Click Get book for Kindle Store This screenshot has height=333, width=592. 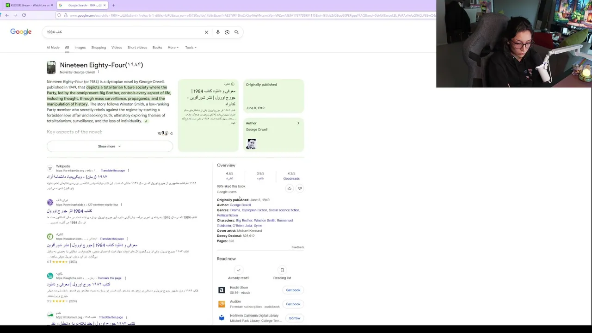293,290
